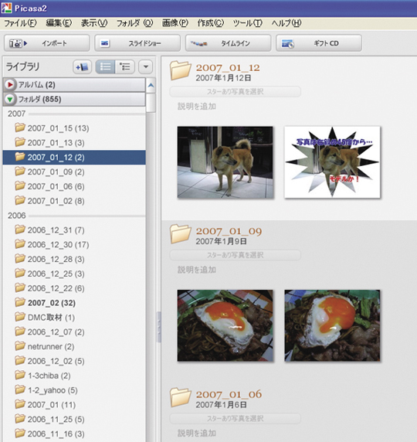Click the 2007_01_09 folder icon in photo pane
417x442 pixels.
(181, 233)
